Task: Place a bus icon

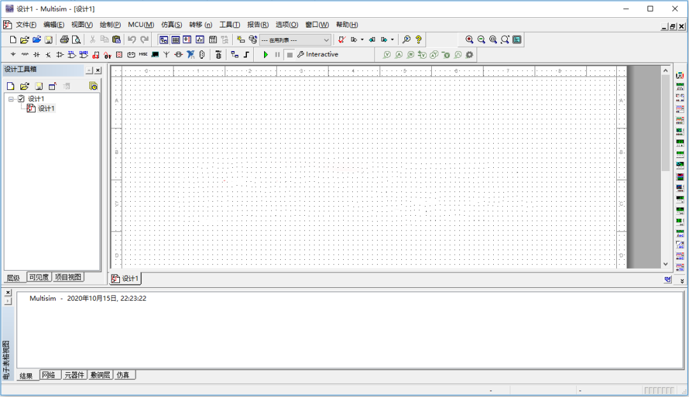Action: tap(246, 54)
